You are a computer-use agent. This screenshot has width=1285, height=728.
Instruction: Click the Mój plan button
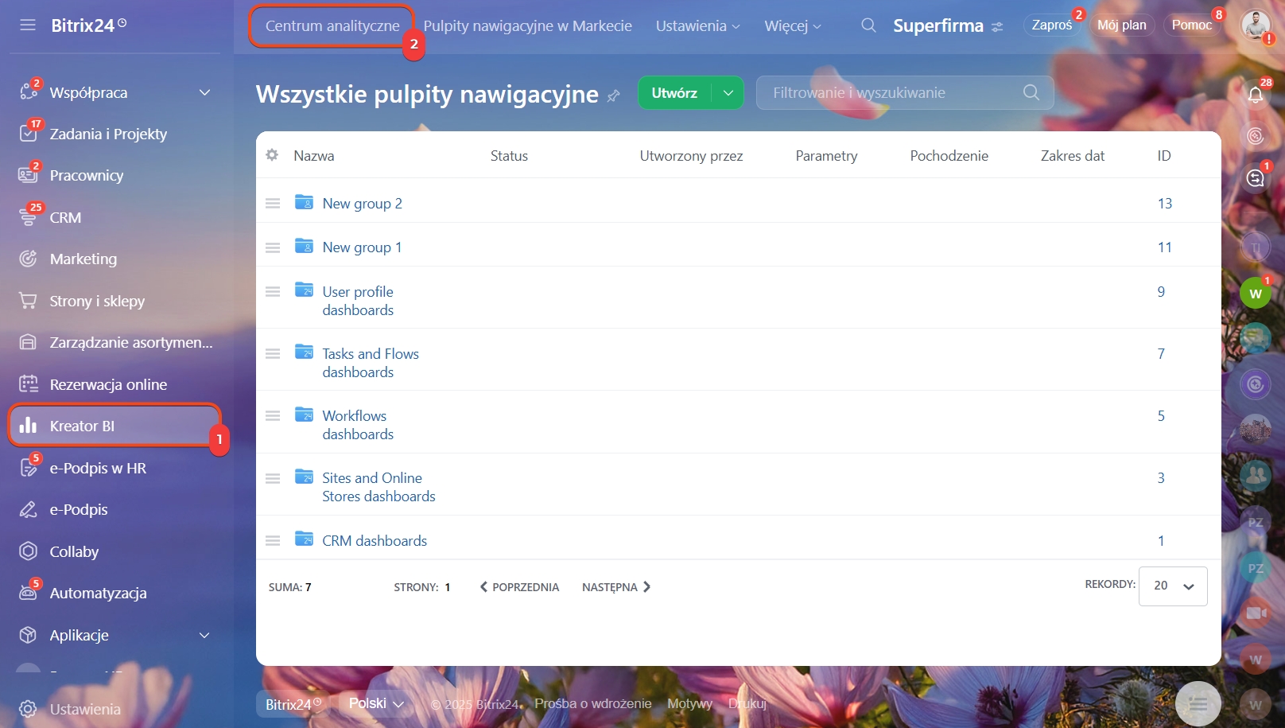(1122, 25)
